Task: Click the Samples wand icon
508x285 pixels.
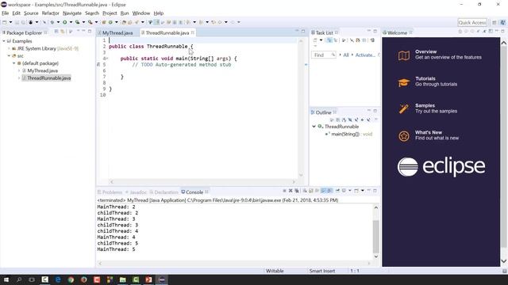Action: click(404, 109)
